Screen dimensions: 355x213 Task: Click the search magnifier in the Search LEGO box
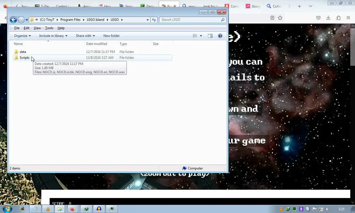tap(223, 20)
